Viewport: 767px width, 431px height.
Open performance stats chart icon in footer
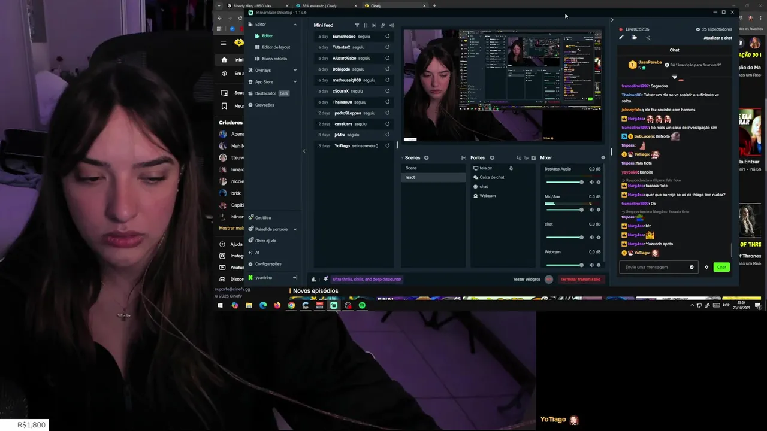click(313, 279)
